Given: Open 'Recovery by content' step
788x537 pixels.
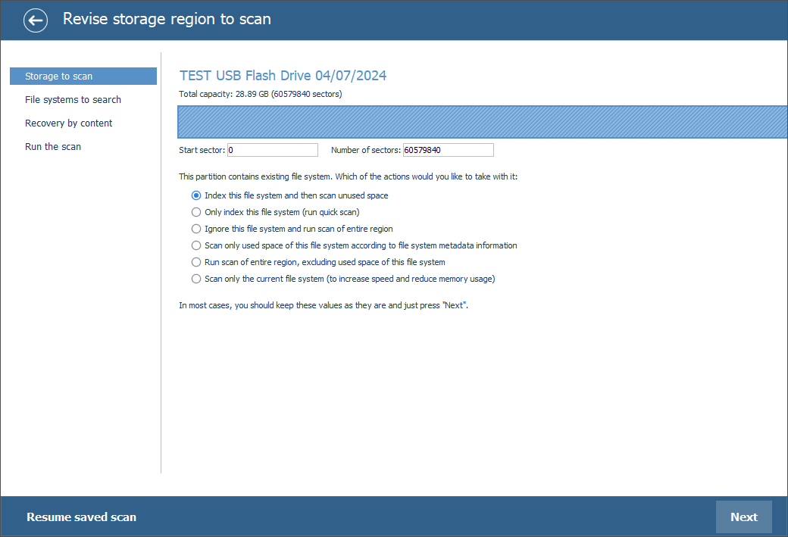Looking at the screenshot, I should pos(68,123).
